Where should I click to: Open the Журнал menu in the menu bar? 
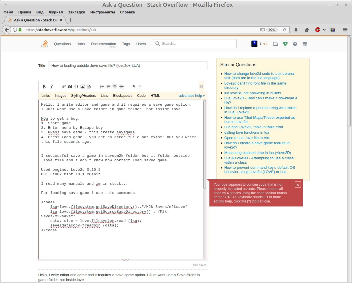(x=55, y=12)
